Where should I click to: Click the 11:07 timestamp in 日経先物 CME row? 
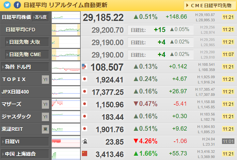click(228, 54)
